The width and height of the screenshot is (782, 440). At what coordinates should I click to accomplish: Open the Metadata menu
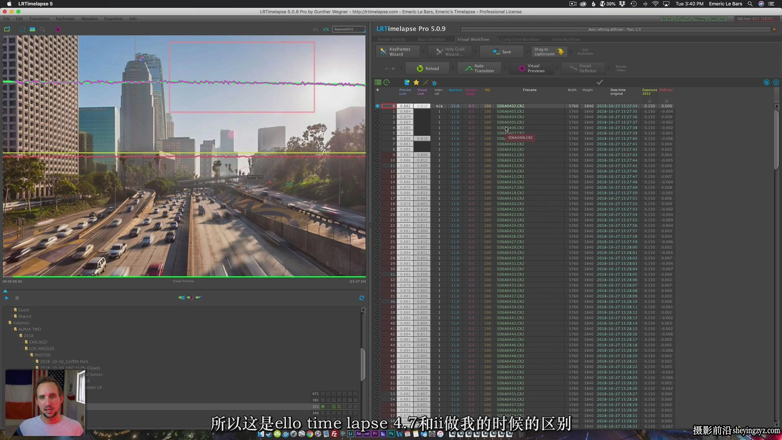click(89, 19)
